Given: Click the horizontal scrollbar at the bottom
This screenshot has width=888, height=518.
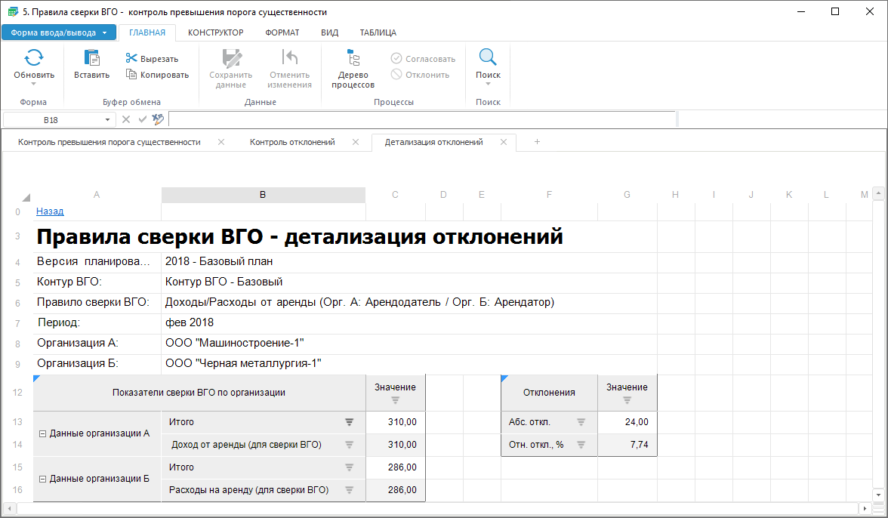Looking at the screenshot, I should [x=438, y=508].
